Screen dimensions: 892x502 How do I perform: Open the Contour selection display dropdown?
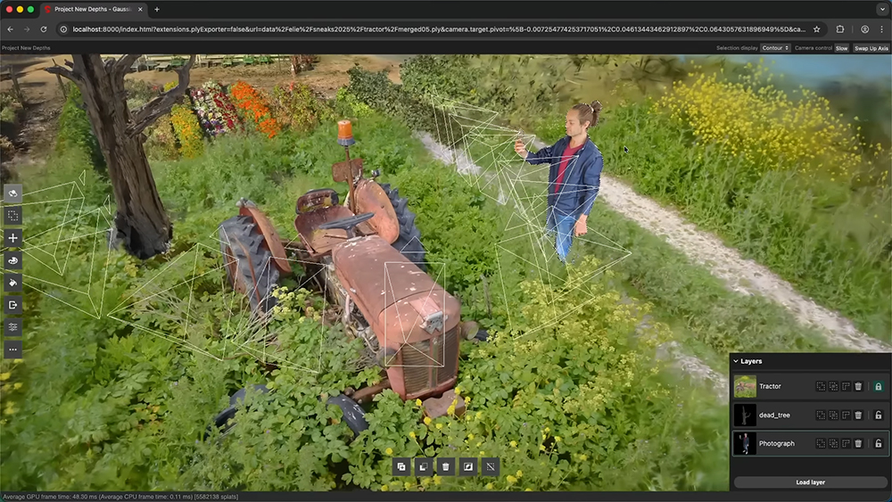[775, 48]
